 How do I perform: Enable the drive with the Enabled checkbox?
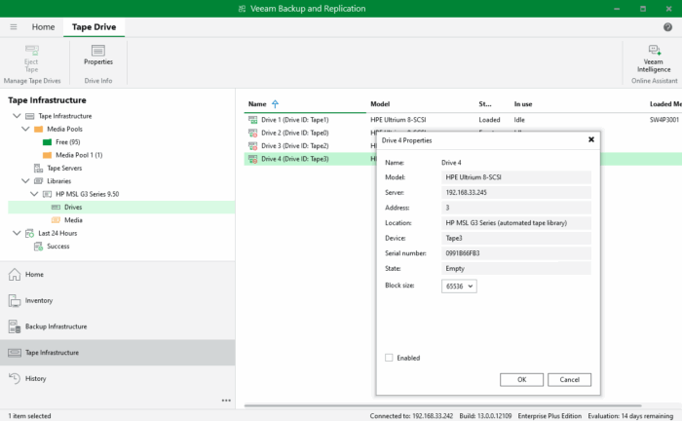coord(389,358)
